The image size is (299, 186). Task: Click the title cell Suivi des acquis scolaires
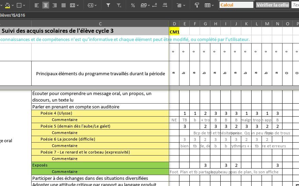point(85,31)
